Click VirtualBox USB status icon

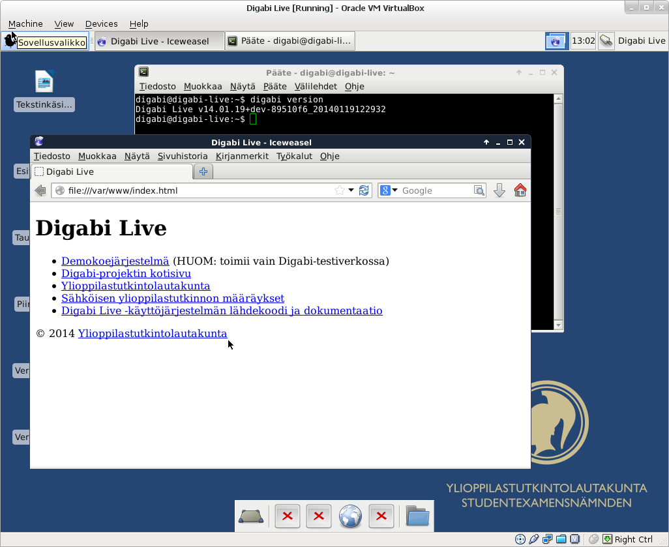pyautogui.click(x=534, y=539)
